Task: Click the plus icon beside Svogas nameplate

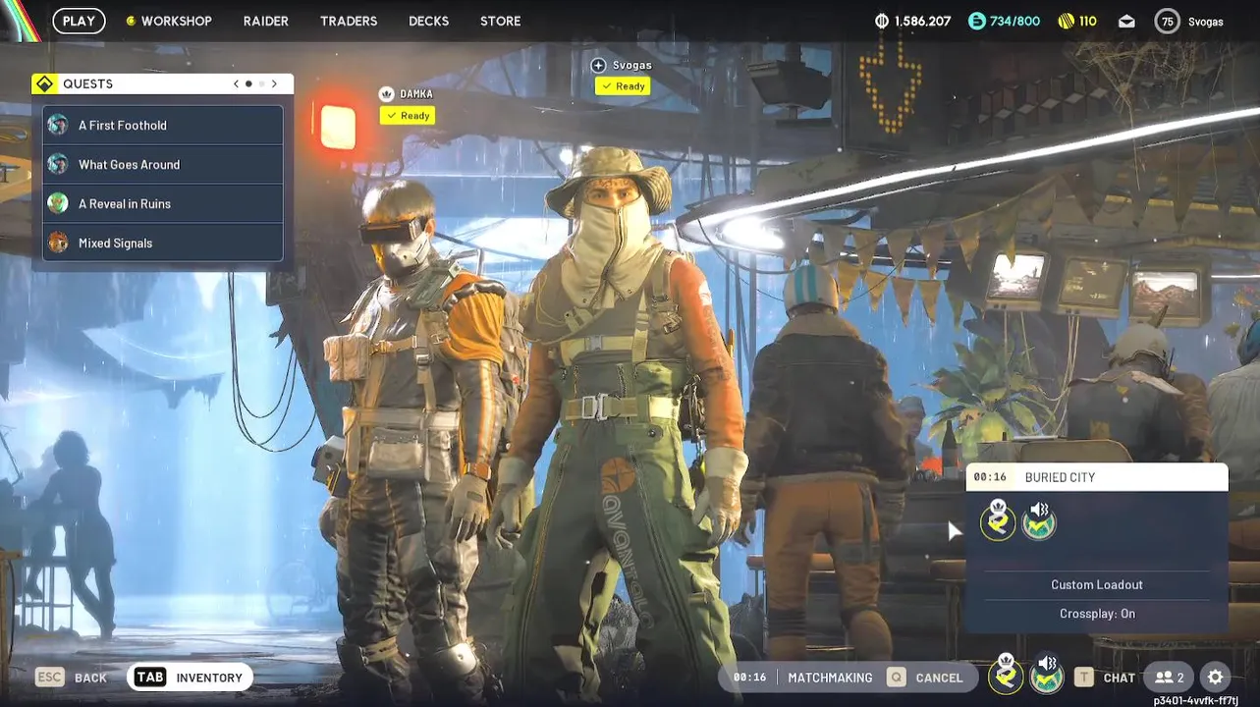Action: tap(598, 65)
